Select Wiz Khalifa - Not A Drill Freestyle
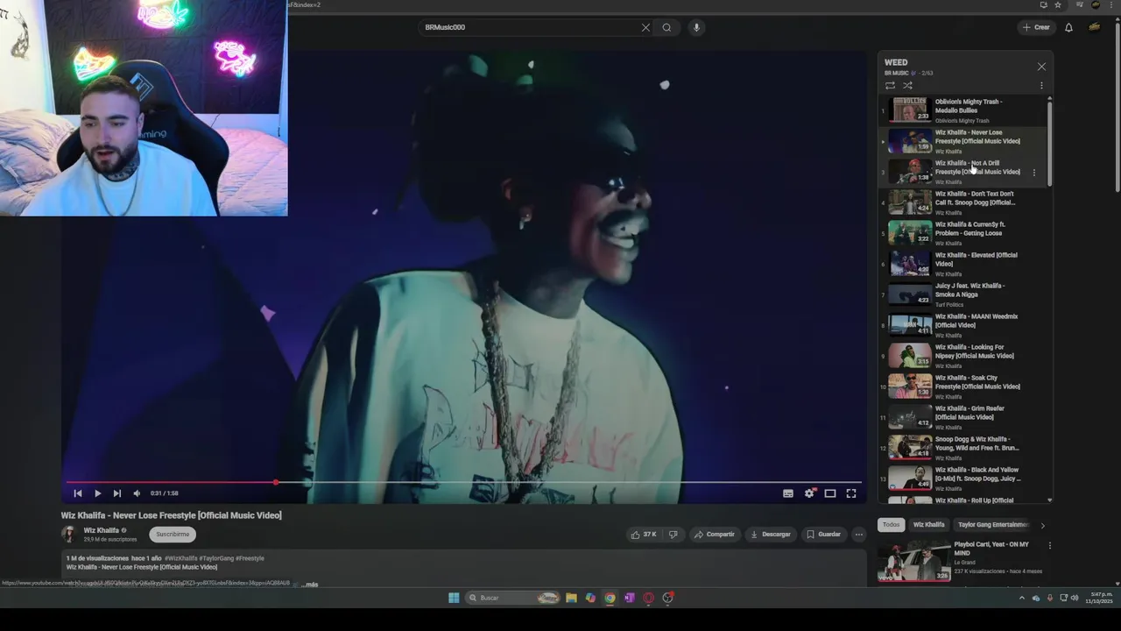Screen dimensions: 1121x631 pos(962,172)
